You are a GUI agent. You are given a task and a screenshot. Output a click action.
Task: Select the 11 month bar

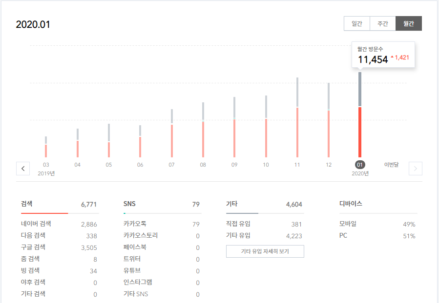tap(297, 117)
